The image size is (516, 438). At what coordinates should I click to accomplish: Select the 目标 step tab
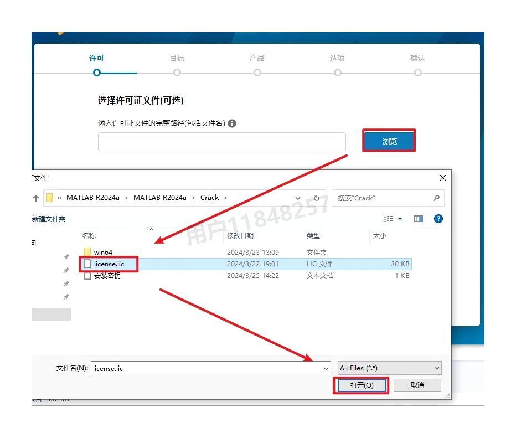pos(177,58)
